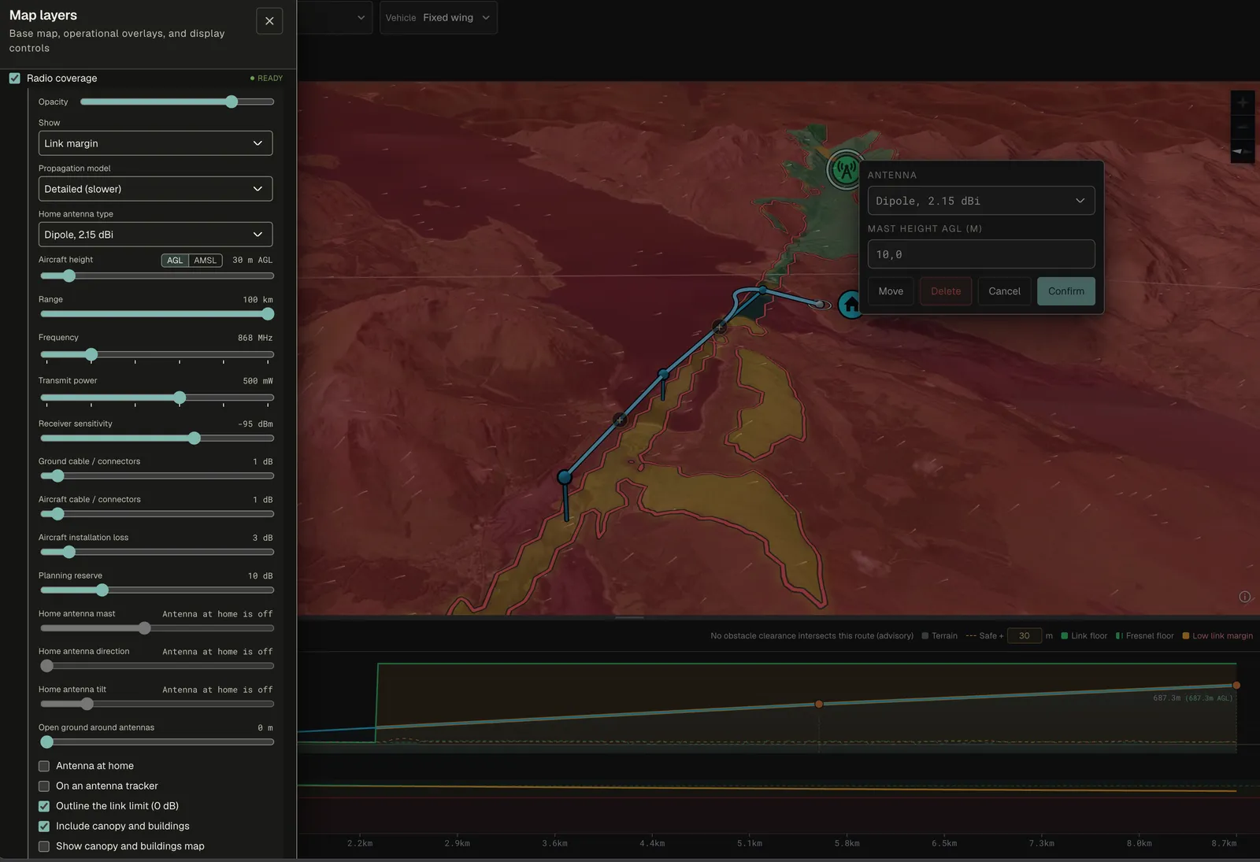Screen dimensions: 1260x862
Task: Zoom out with the map minus control
Action: 1243,127
